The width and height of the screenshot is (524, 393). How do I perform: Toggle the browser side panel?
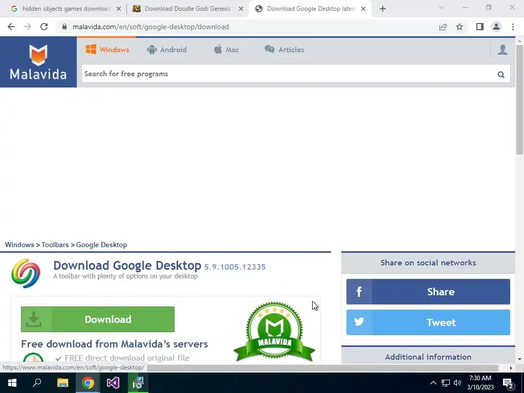(x=480, y=27)
